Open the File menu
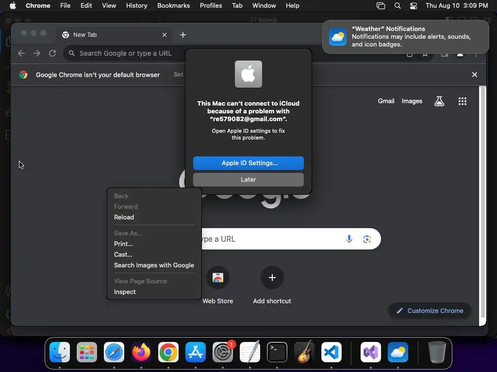 point(66,6)
